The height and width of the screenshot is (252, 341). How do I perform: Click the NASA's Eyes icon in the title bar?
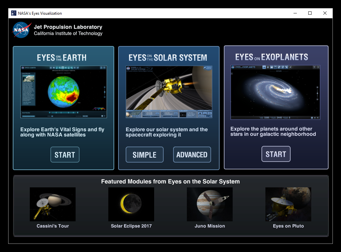(x=13, y=13)
